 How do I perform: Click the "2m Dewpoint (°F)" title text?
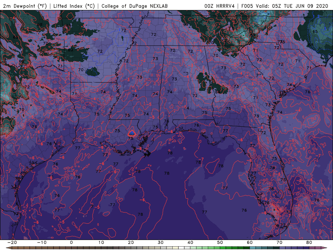(25, 6)
